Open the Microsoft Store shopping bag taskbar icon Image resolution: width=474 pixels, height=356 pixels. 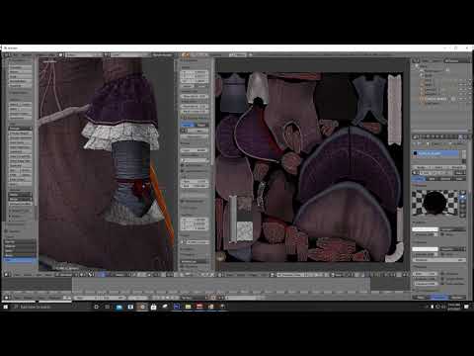[153, 307]
